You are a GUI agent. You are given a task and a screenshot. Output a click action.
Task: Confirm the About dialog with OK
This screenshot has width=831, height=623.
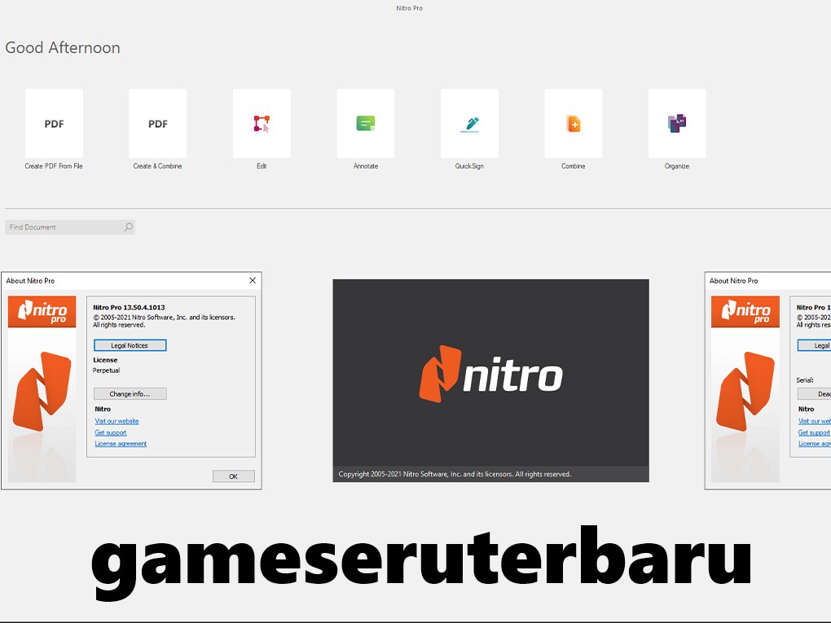(233, 476)
